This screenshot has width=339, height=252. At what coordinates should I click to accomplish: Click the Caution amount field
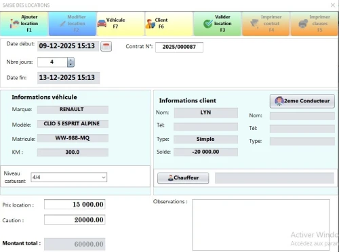pyautogui.click(x=75, y=219)
